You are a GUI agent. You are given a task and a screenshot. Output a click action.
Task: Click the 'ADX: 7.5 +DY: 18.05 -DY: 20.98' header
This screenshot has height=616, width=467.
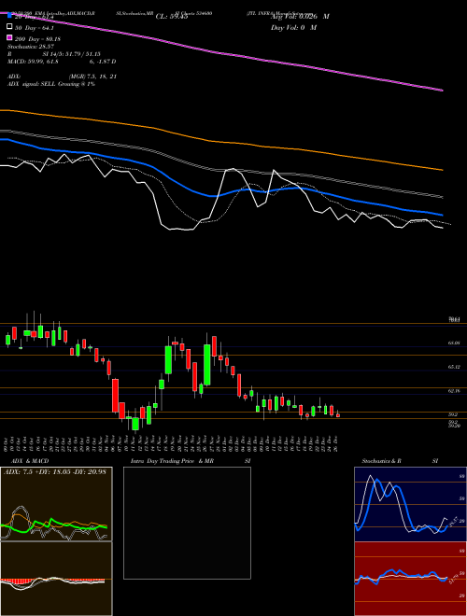pos(55,472)
